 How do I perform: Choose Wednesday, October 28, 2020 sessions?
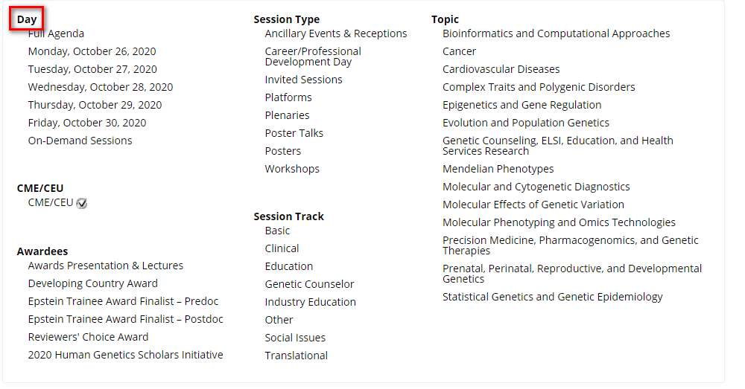click(100, 87)
